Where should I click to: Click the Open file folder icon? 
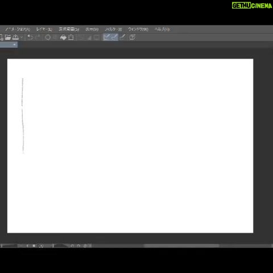tap(8, 37)
